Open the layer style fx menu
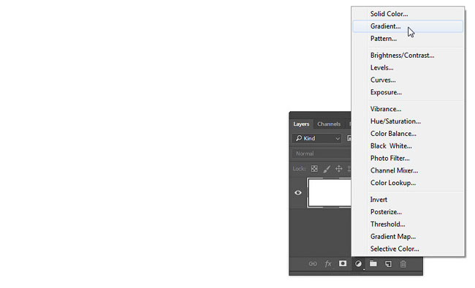The width and height of the screenshot is (475, 288). pos(328,264)
